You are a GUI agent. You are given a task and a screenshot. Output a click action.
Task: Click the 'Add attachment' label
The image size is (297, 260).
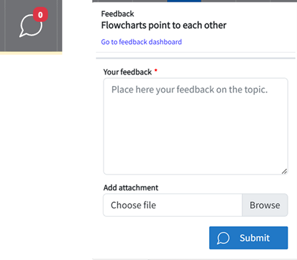(x=131, y=188)
